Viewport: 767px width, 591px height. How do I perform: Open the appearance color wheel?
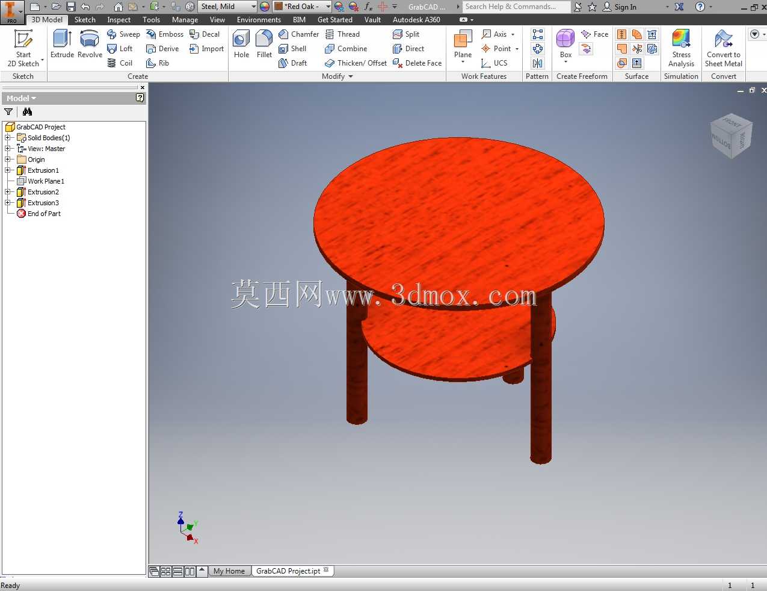click(x=265, y=7)
